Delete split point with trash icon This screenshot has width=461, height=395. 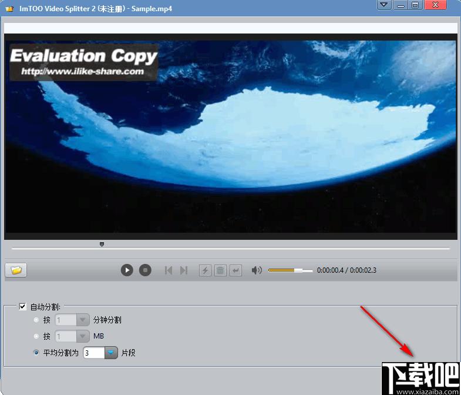pos(220,270)
